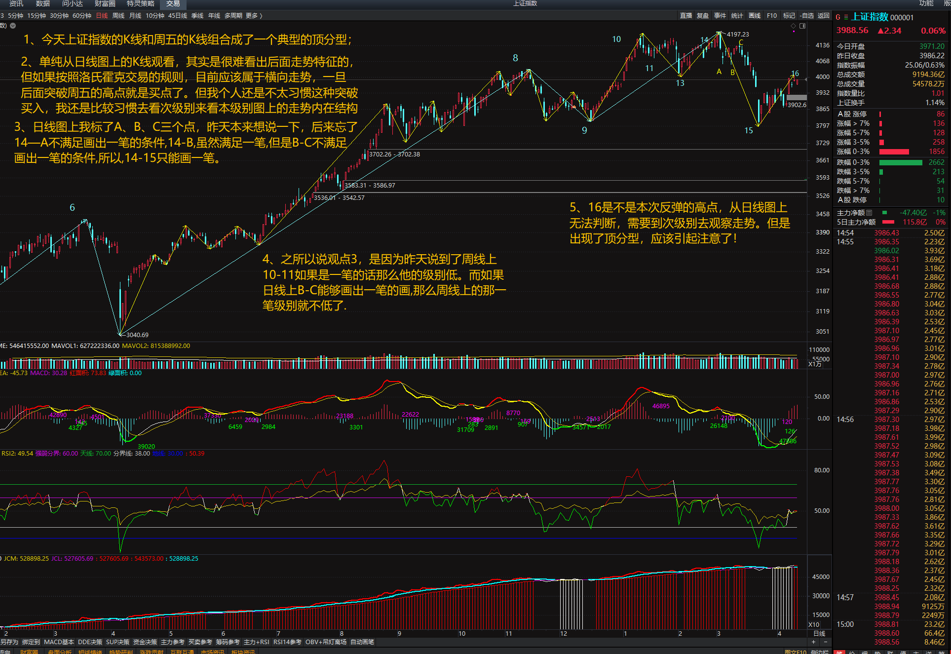The image size is (951, 654).
Task: Click the 复盘 replay button
Action: point(703,16)
